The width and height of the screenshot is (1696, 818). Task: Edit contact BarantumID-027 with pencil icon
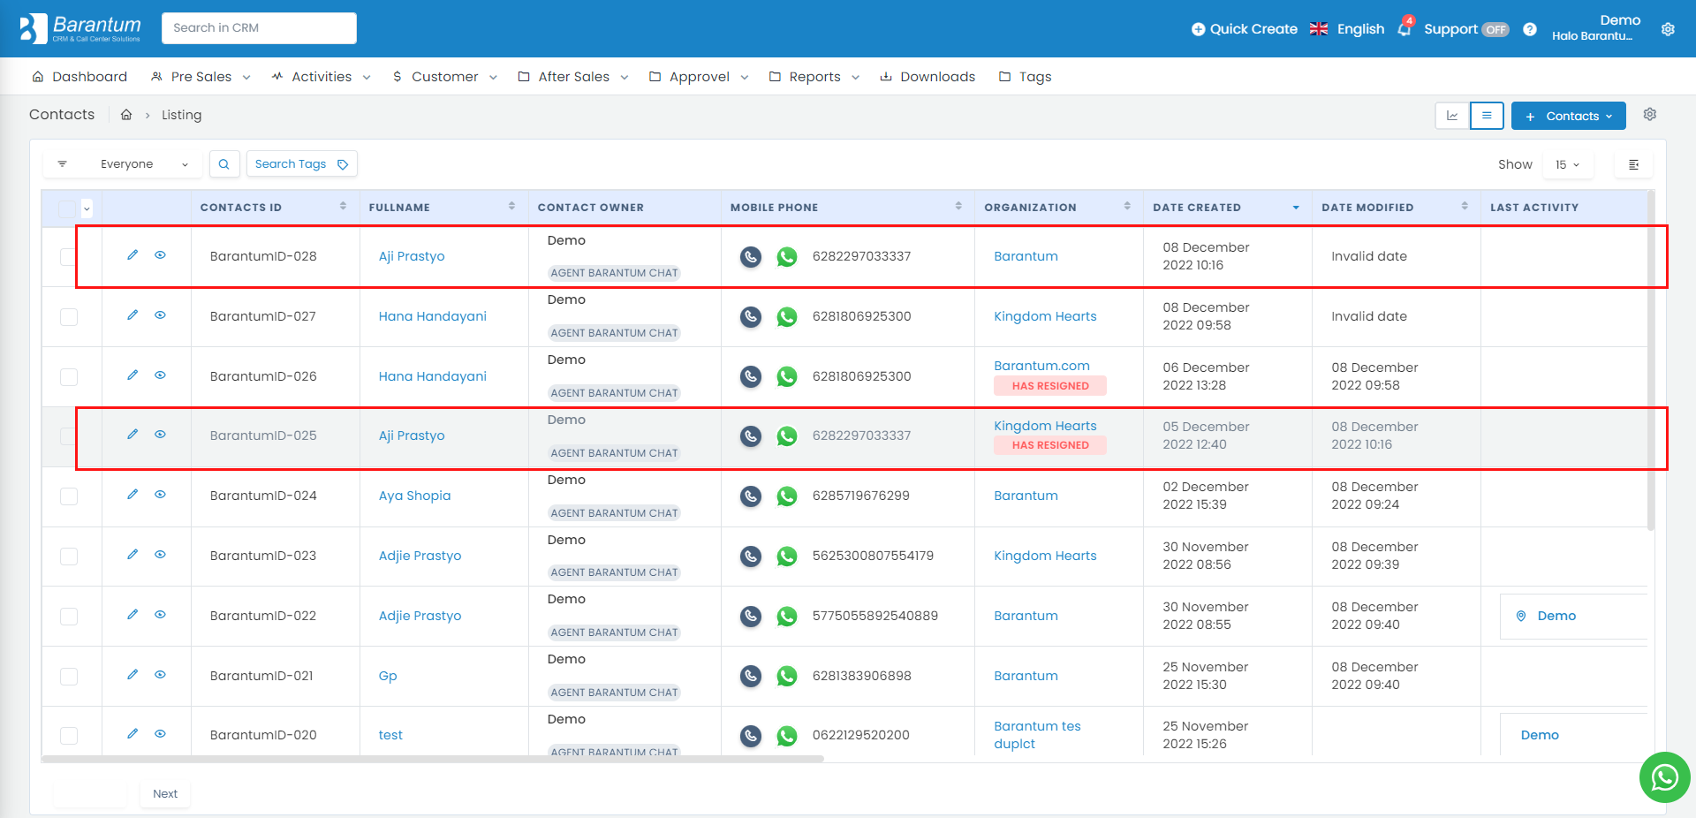(x=132, y=315)
